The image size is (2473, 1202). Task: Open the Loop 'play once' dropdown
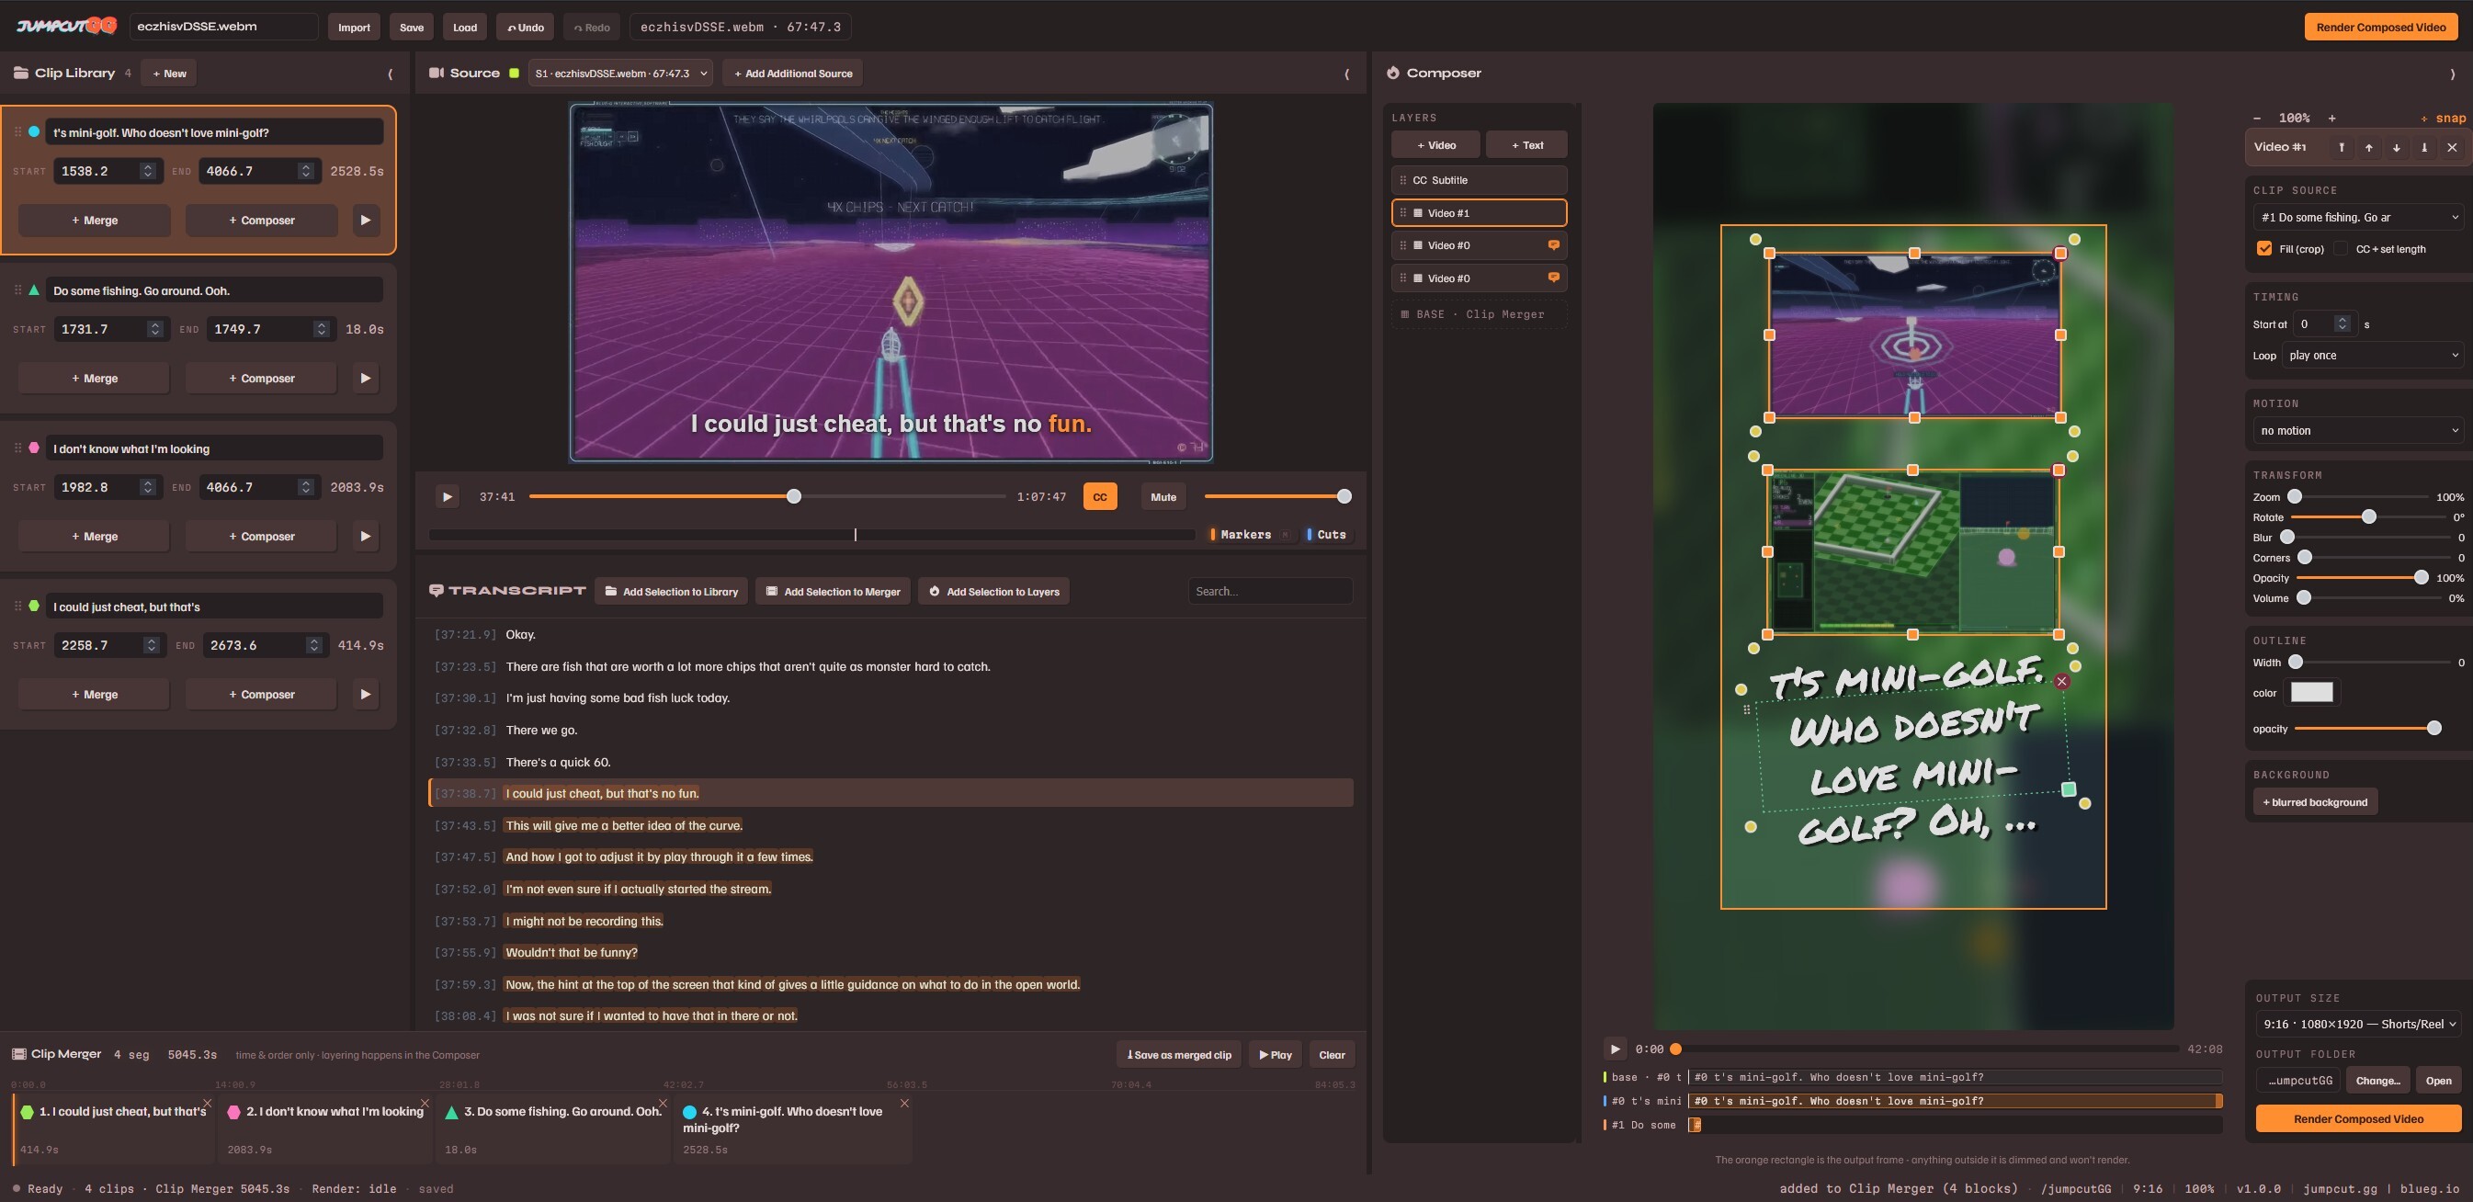click(x=2372, y=356)
